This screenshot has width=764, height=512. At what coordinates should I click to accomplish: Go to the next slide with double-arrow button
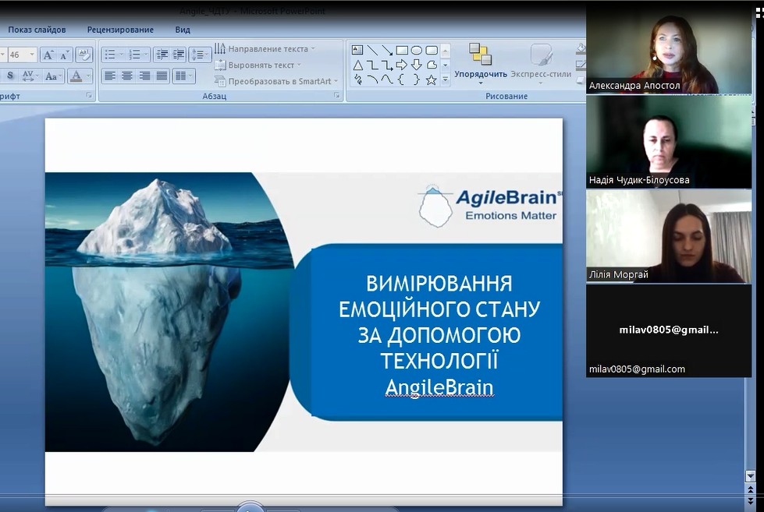pyautogui.click(x=751, y=500)
